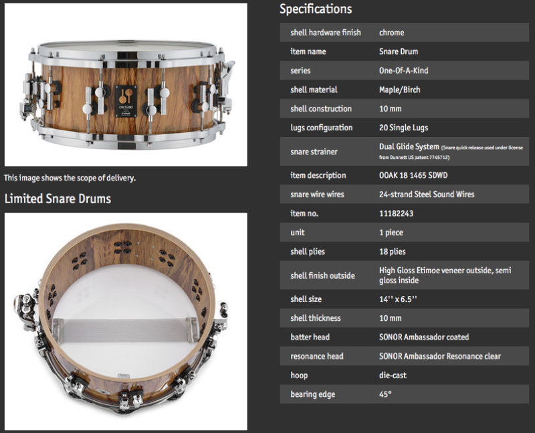Select the 'shell construction' label
This screenshot has height=433, width=535.
point(321,109)
